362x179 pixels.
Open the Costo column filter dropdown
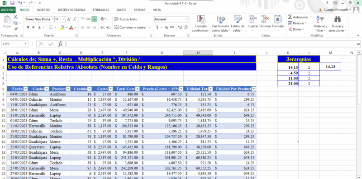[111, 89]
